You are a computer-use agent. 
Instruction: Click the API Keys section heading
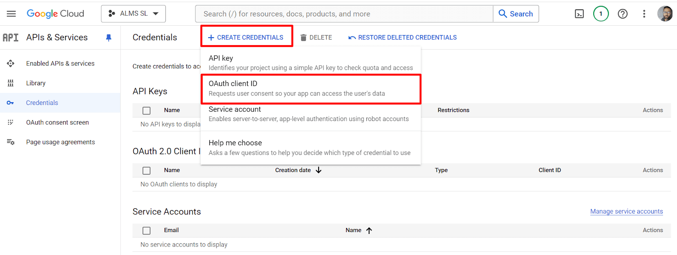pos(150,91)
